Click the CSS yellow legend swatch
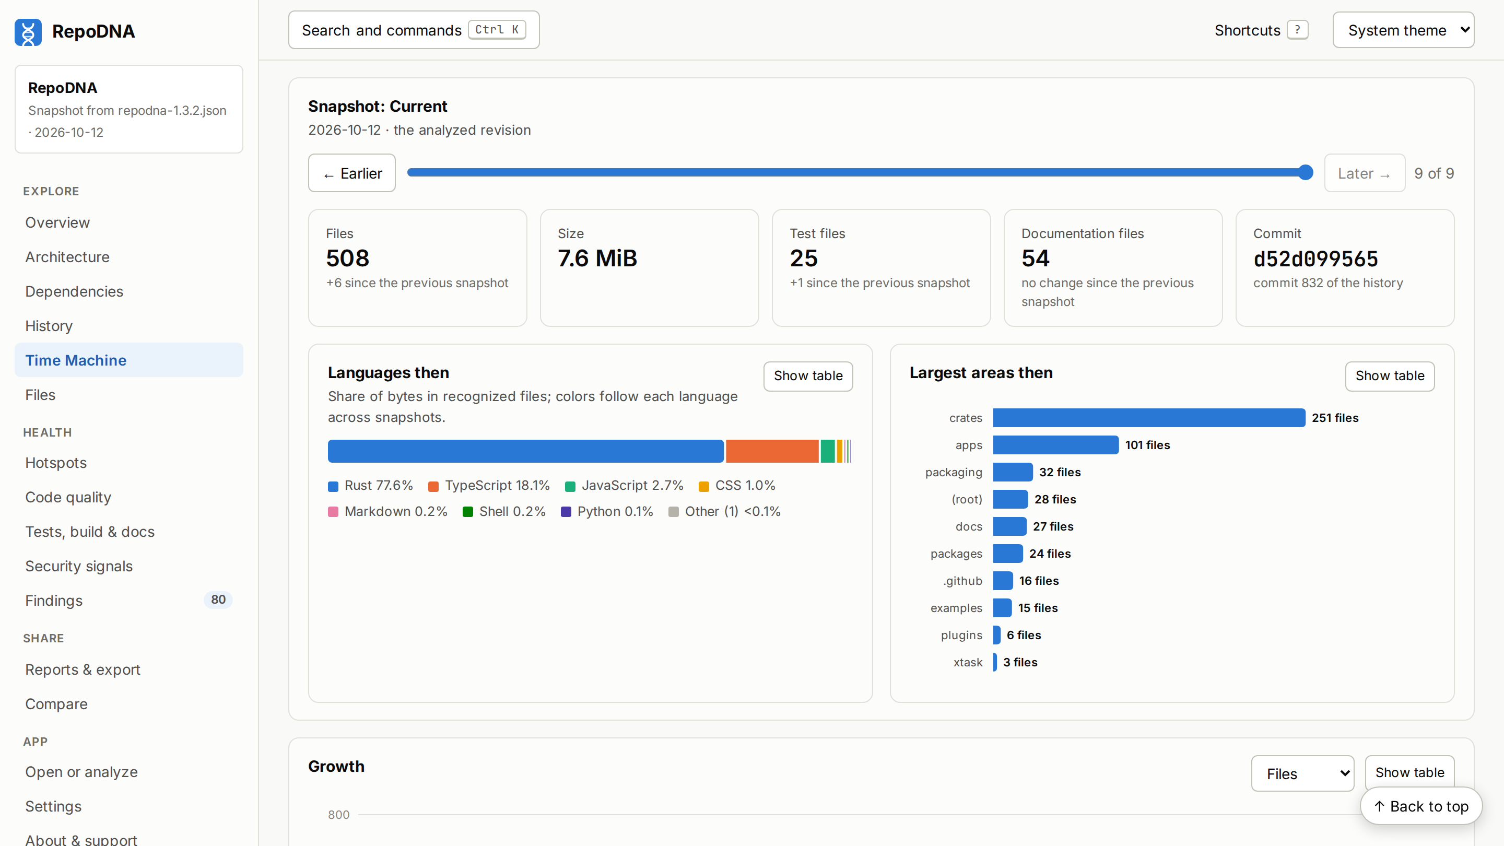Screen dimensions: 1504x846 704,486
